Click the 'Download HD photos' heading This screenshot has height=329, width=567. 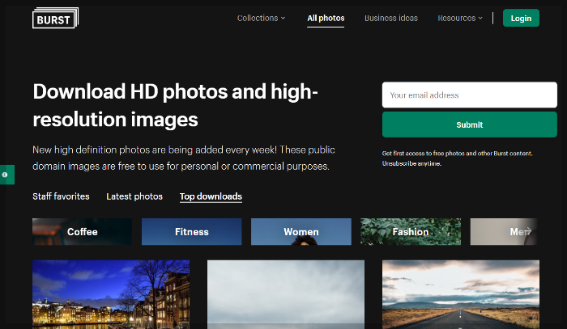click(176, 105)
